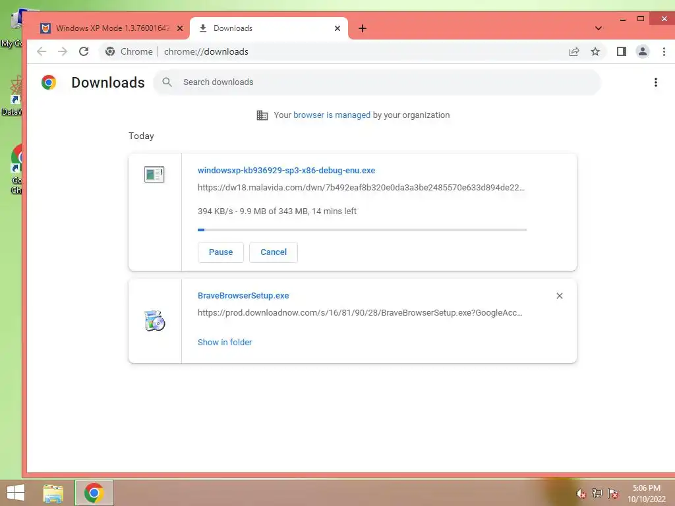The width and height of the screenshot is (675, 506).
Task: Close the Windows XP Mode tab
Action: click(x=180, y=28)
